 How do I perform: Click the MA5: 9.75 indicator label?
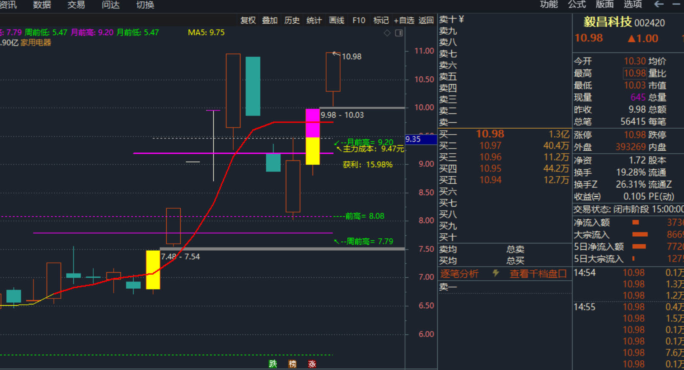pyautogui.click(x=206, y=33)
